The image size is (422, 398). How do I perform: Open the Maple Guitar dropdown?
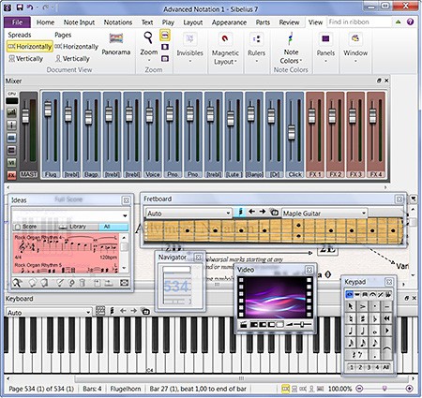[x=324, y=214]
